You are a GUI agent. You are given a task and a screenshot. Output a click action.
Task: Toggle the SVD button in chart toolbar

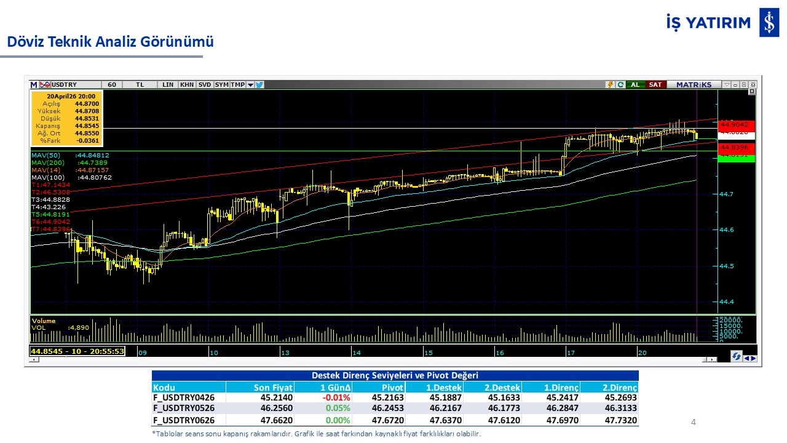pos(204,84)
